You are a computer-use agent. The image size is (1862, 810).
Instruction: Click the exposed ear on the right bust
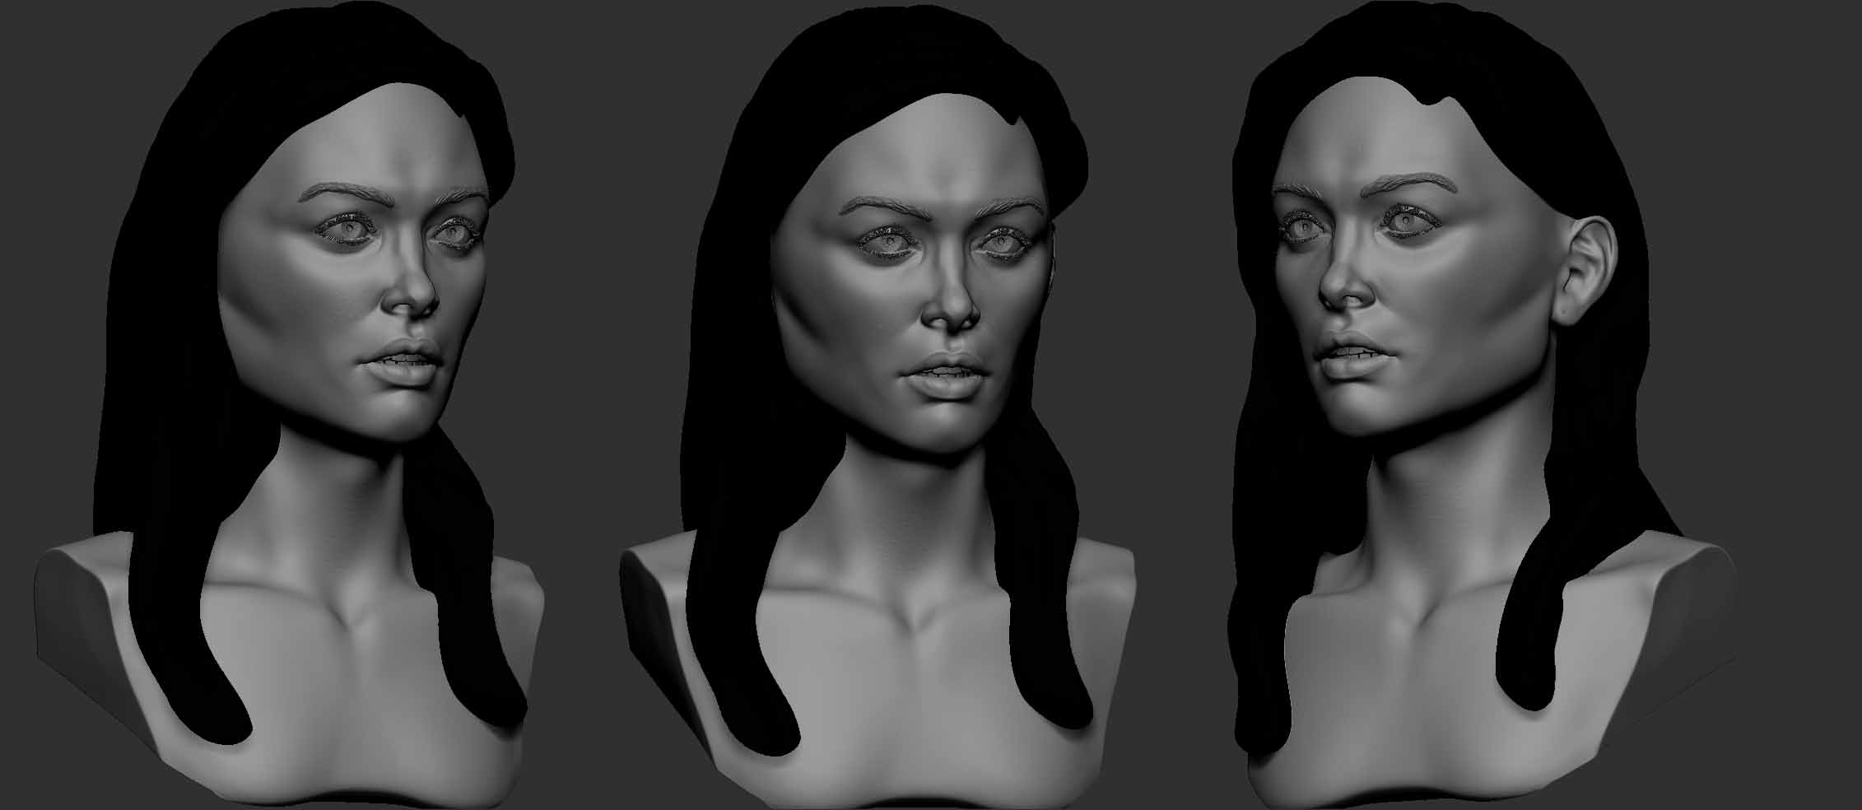[1579, 271]
